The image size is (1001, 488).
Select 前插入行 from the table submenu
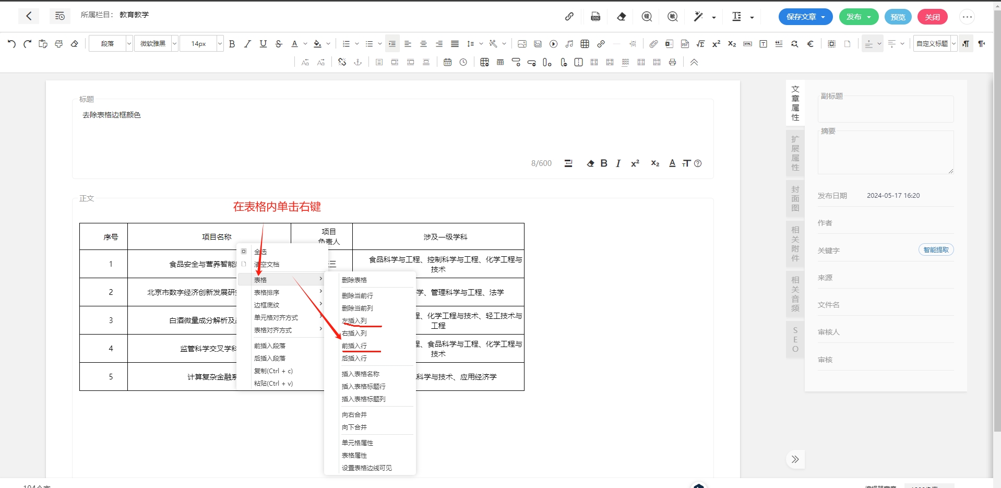[x=354, y=346]
